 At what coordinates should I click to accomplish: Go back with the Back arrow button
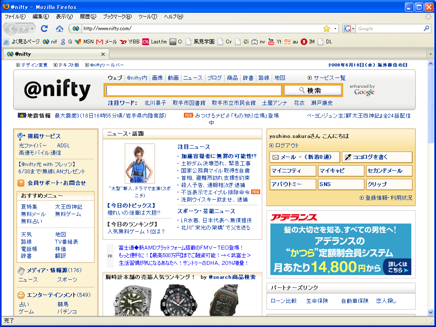pyautogui.click(x=11, y=29)
